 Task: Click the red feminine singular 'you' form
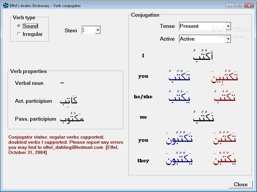(x=225, y=77)
